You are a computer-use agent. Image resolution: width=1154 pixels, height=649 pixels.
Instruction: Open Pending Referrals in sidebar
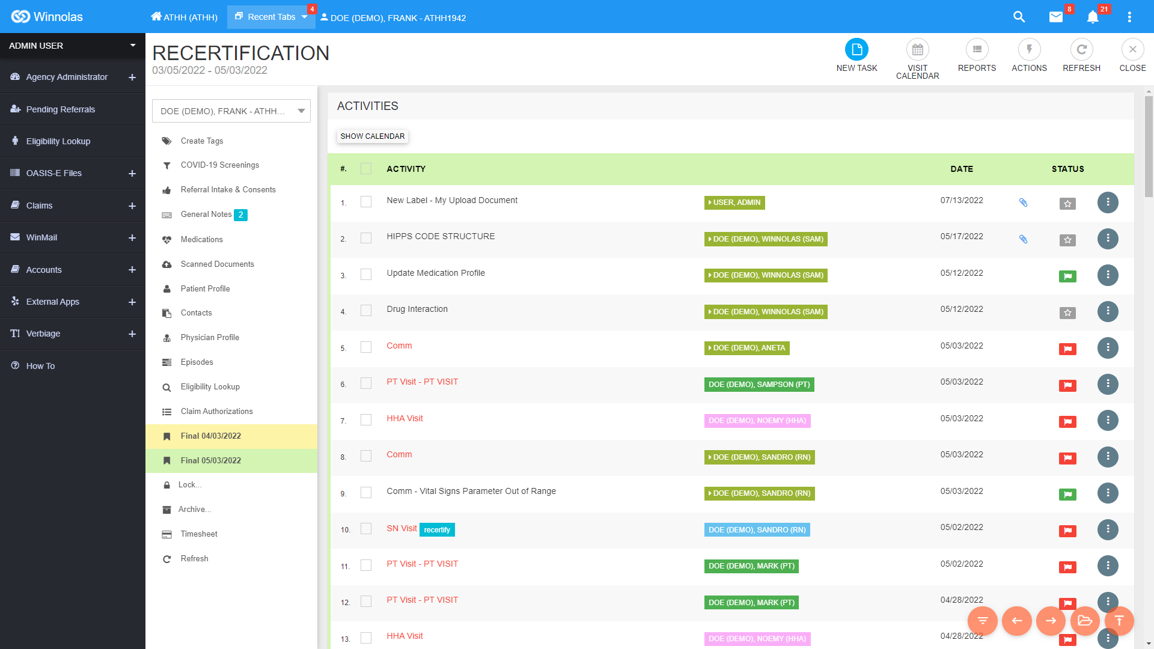tap(73, 109)
